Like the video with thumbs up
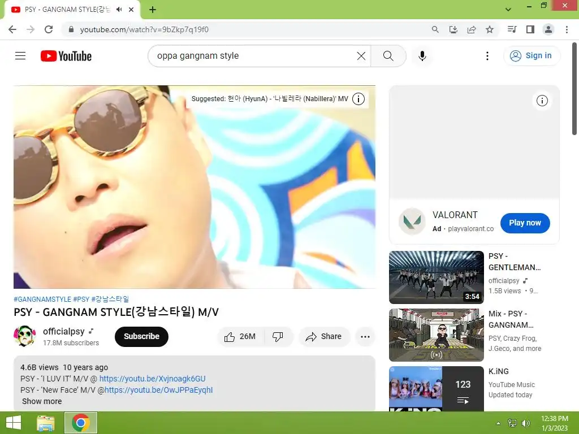Screen dimensions: 579x434 tap(240, 337)
